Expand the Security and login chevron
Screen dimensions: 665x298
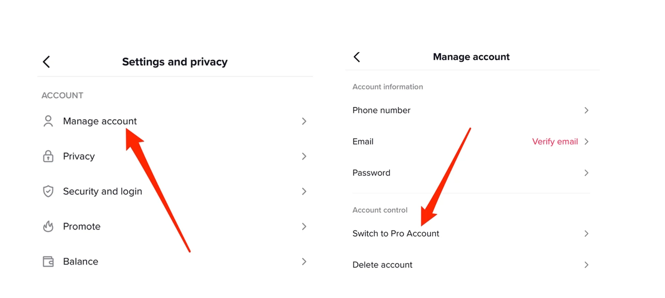pos(304,191)
